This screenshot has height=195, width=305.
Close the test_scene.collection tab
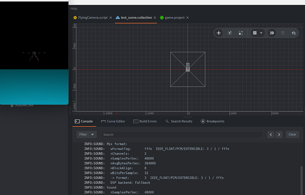(x=155, y=18)
